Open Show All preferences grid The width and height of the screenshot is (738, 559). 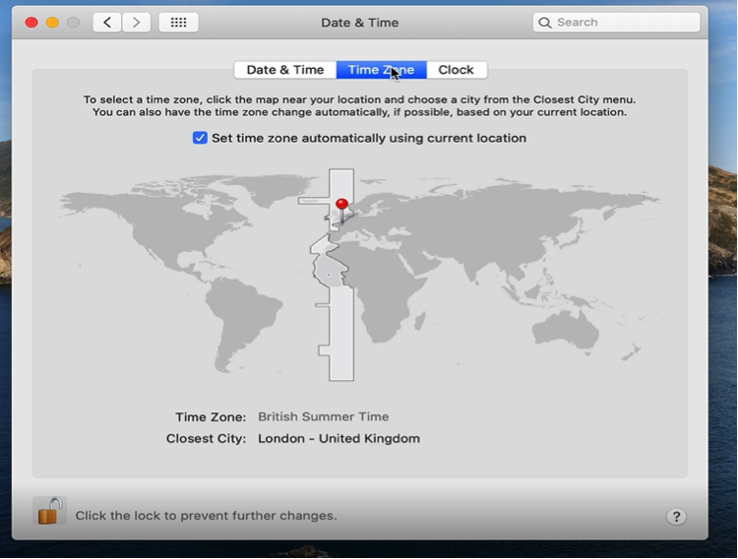click(x=178, y=22)
